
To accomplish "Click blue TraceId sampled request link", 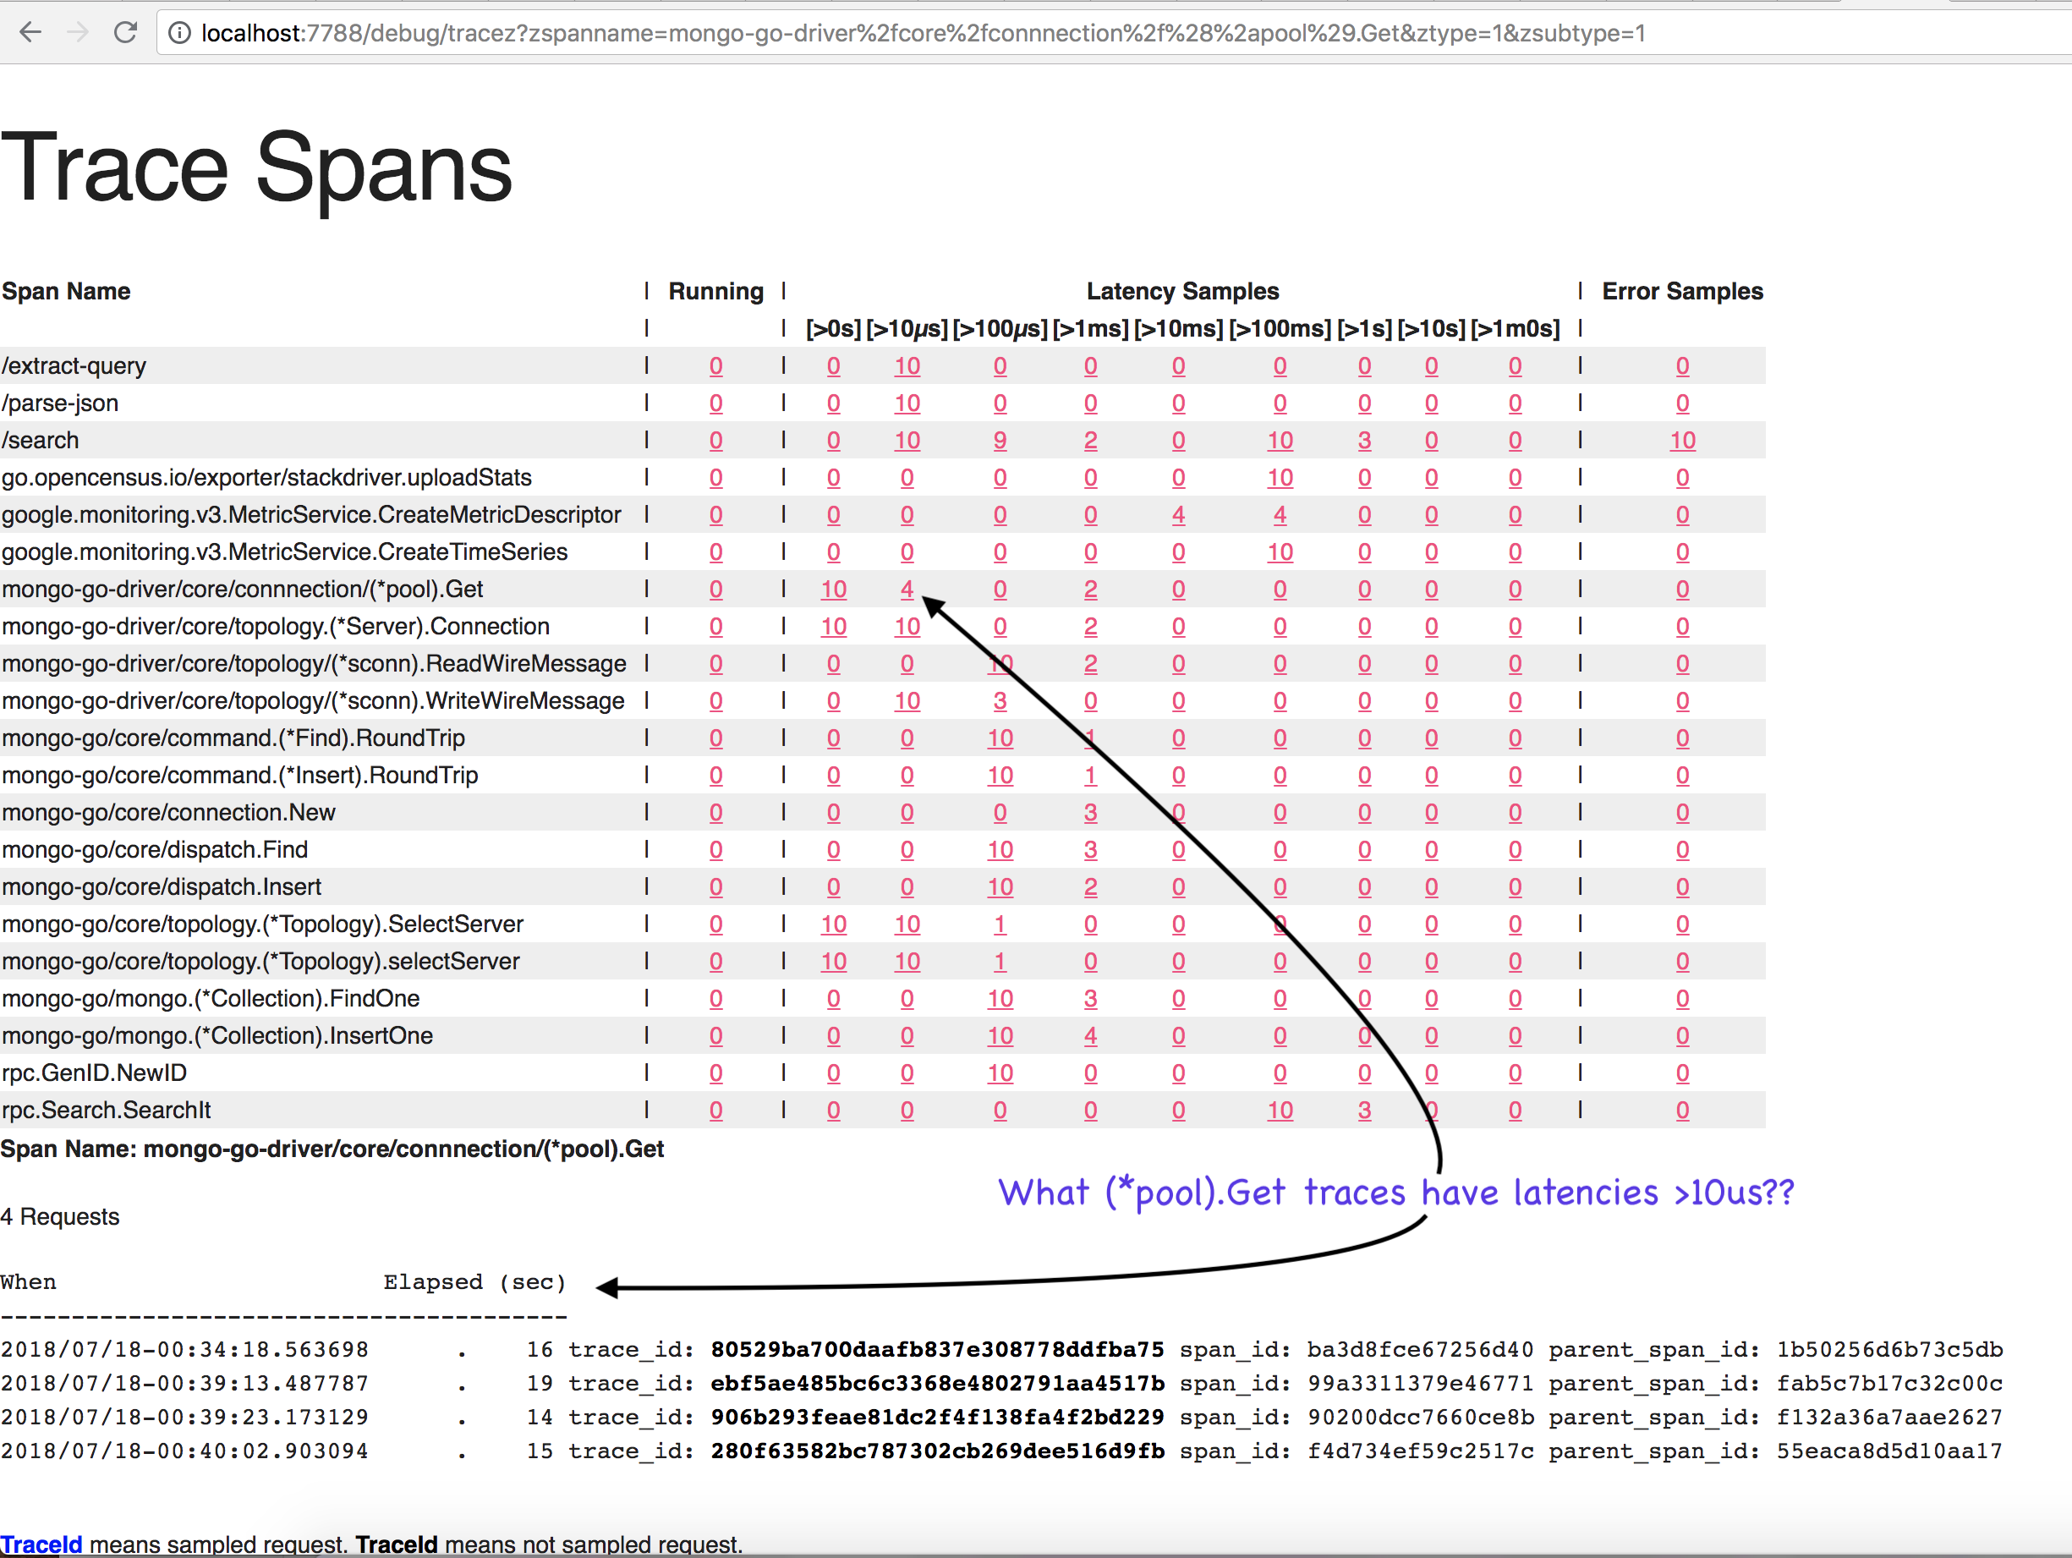I will 41,1544.
